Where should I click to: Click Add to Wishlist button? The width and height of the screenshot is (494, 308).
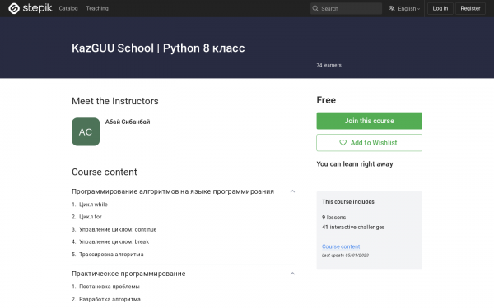pos(369,143)
